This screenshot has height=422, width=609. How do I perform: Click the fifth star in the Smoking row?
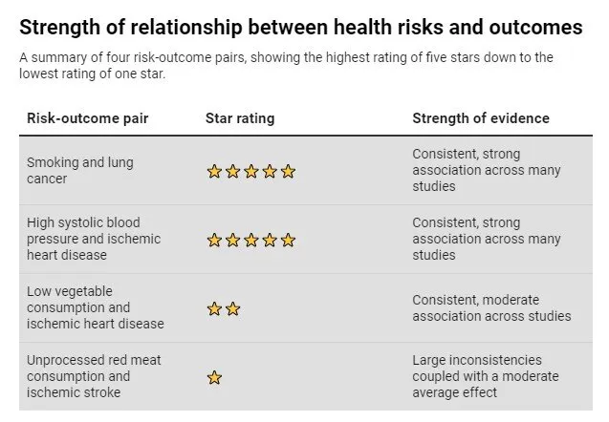click(289, 172)
